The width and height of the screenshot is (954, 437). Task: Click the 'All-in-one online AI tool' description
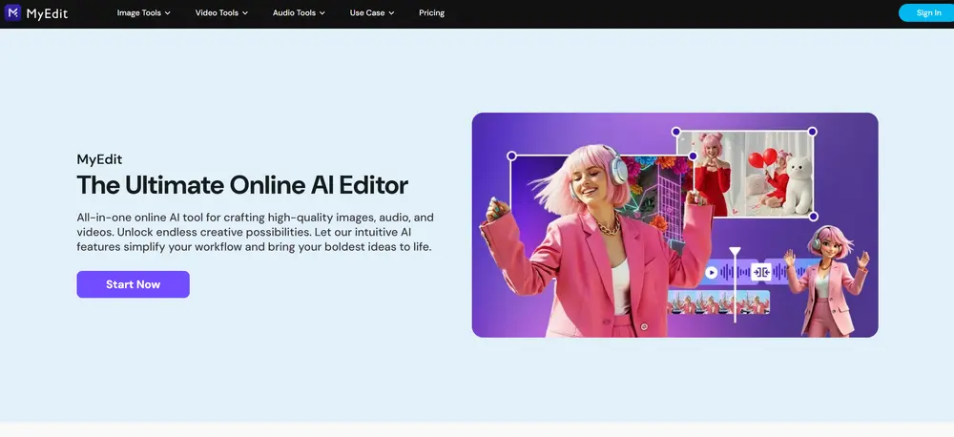coord(255,233)
